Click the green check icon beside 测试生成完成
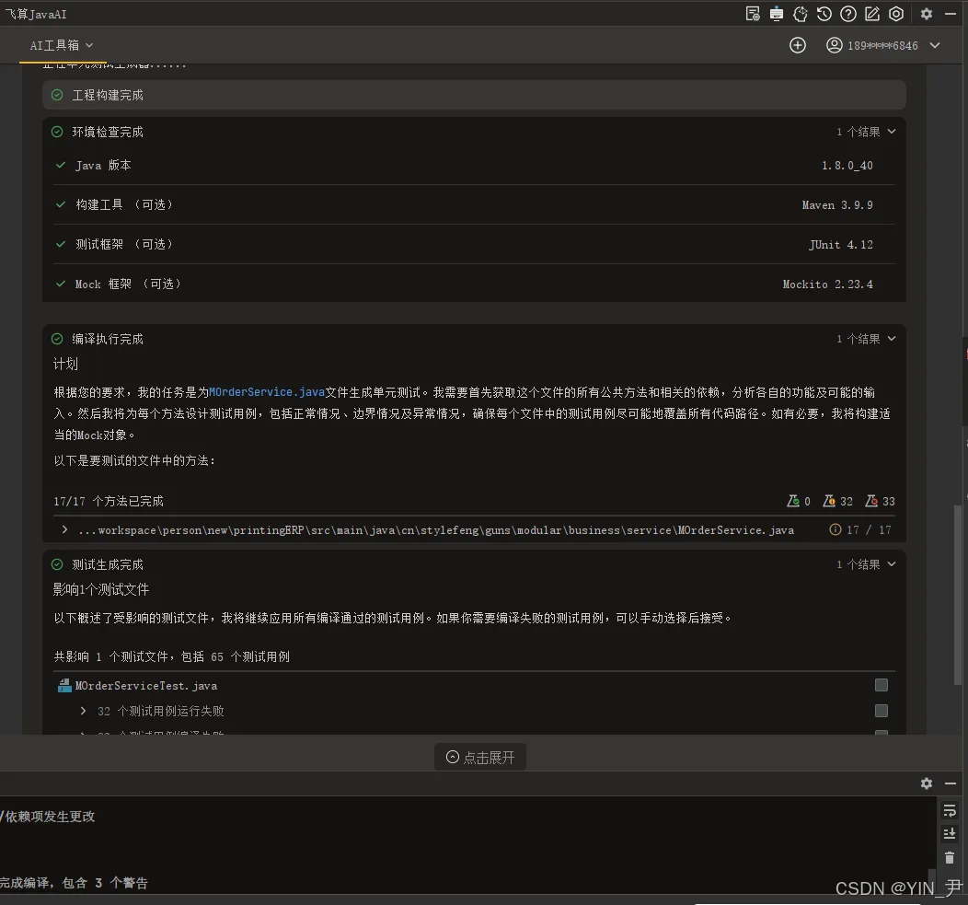968x905 pixels. 57,564
